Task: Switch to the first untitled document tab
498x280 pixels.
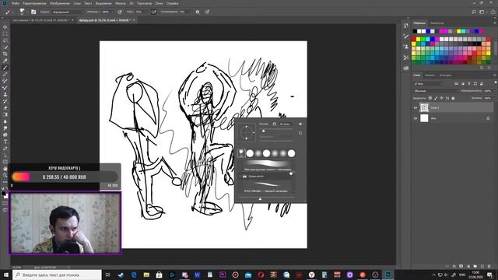Action: coord(41,20)
